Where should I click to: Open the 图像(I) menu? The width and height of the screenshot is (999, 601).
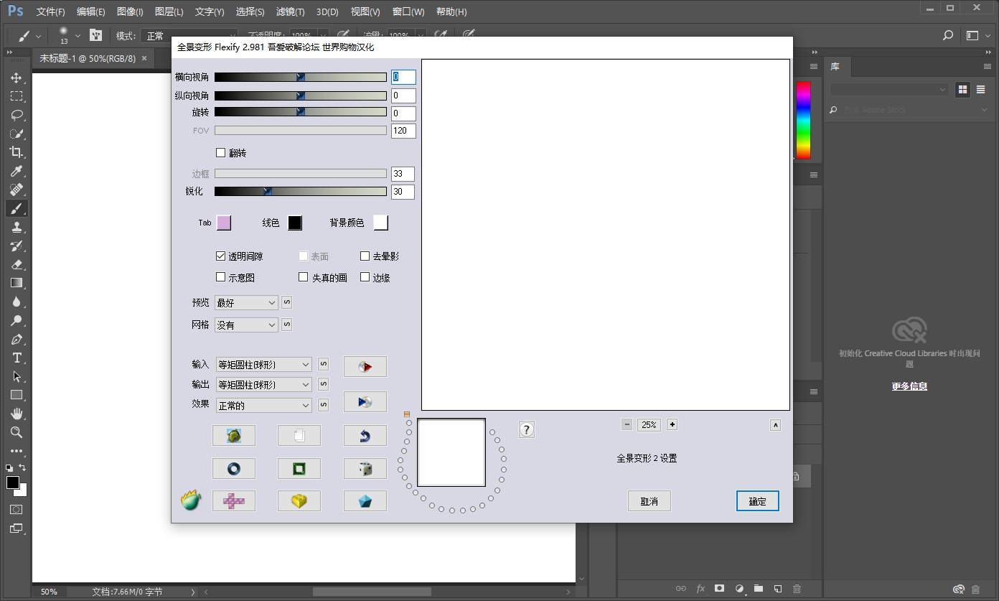[129, 12]
